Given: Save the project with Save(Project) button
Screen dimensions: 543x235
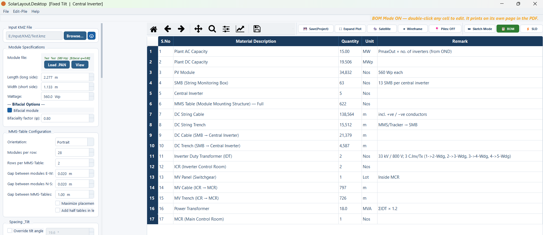Looking at the screenshot, I should pos(316,29).
